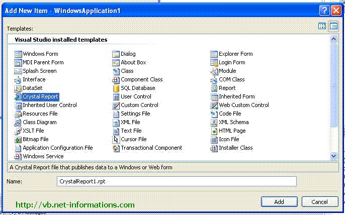This screenshot has height=215, width=345.
Task: Click the Name input field
Action: coord(177,181)
